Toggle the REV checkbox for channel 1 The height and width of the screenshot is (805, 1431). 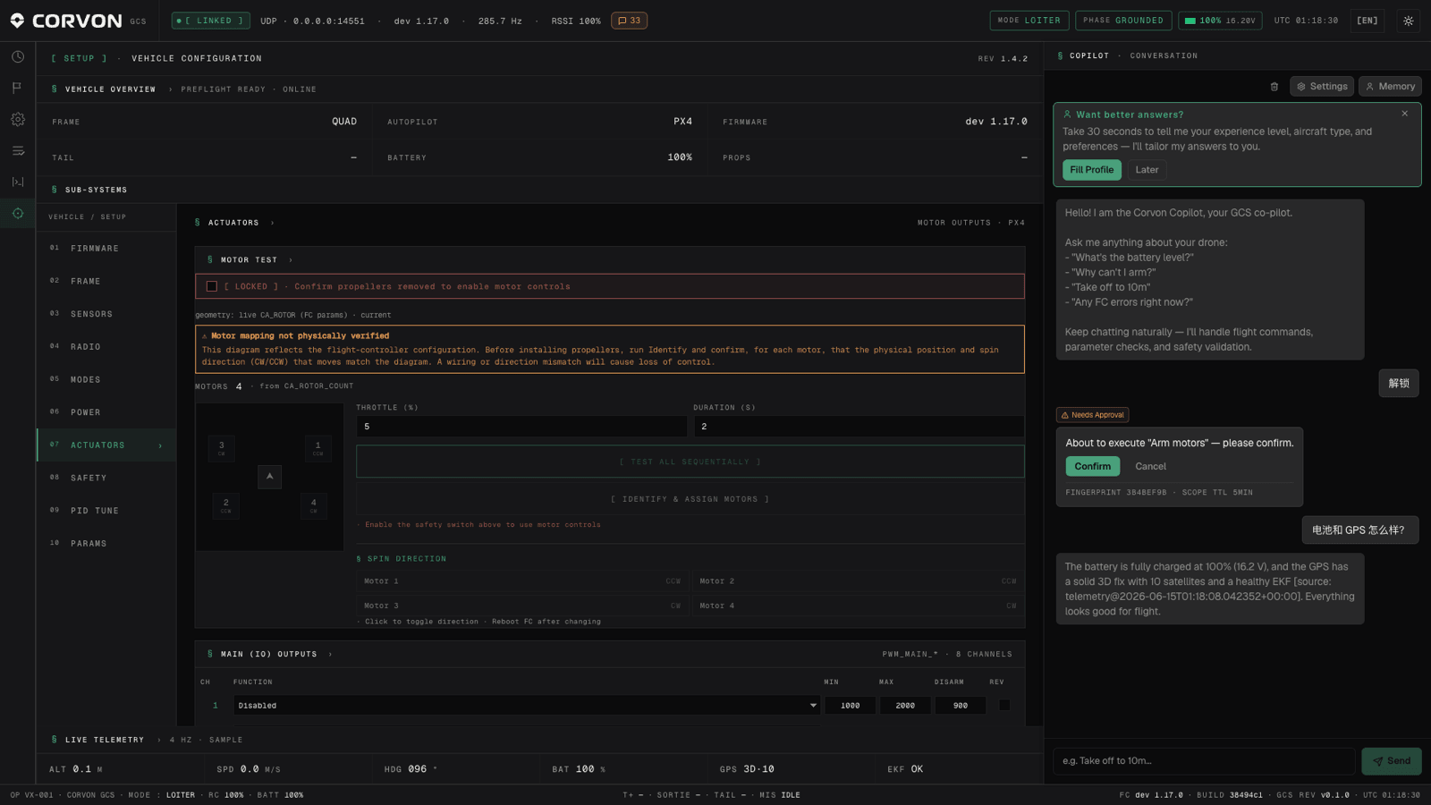point(1004,705)
